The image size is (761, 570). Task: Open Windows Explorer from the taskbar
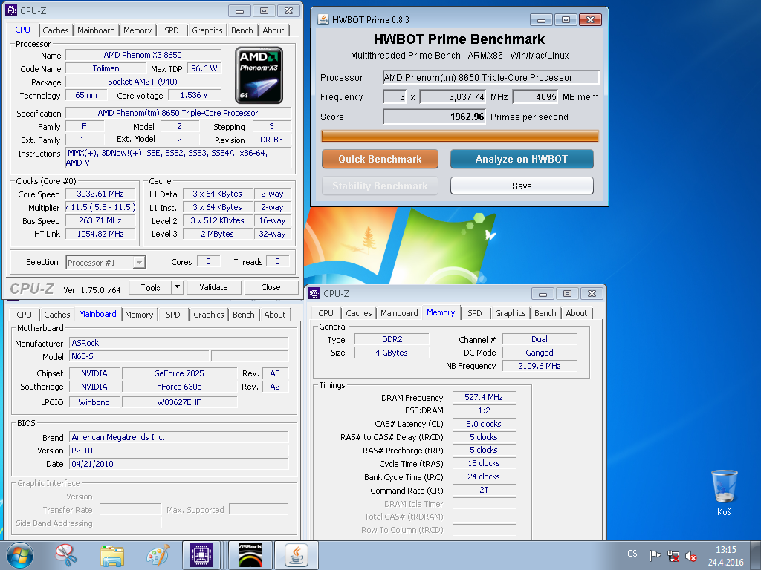112,555
